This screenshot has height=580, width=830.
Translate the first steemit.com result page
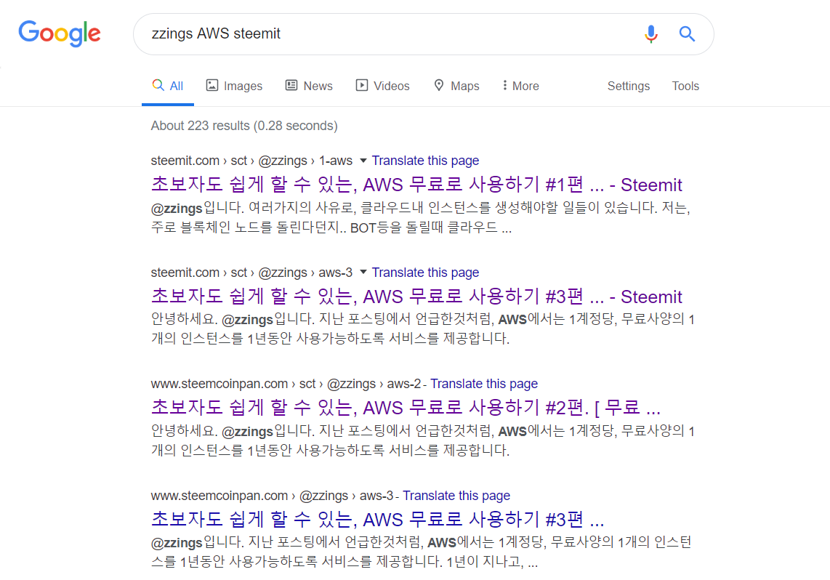pos(425,161)
